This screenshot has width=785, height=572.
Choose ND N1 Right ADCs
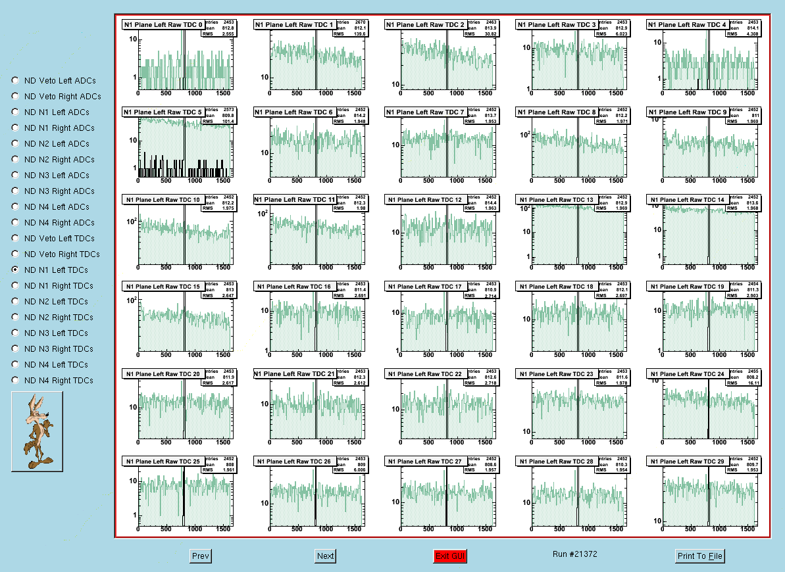(x=16, y=128)
